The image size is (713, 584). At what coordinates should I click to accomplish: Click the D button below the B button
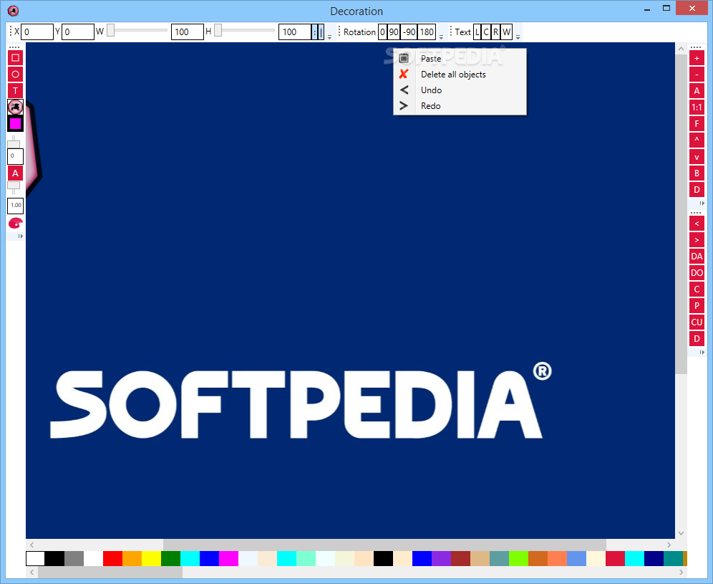pos(697,190)
